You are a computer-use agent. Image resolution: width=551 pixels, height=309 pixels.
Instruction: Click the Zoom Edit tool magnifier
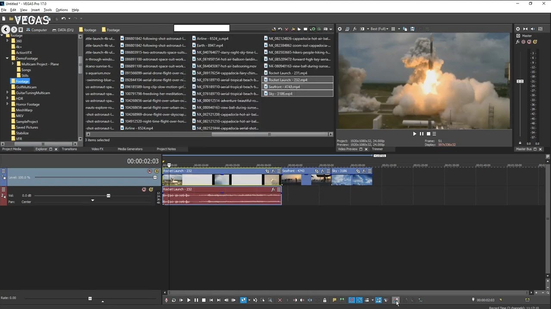click(x=270, y=300)
